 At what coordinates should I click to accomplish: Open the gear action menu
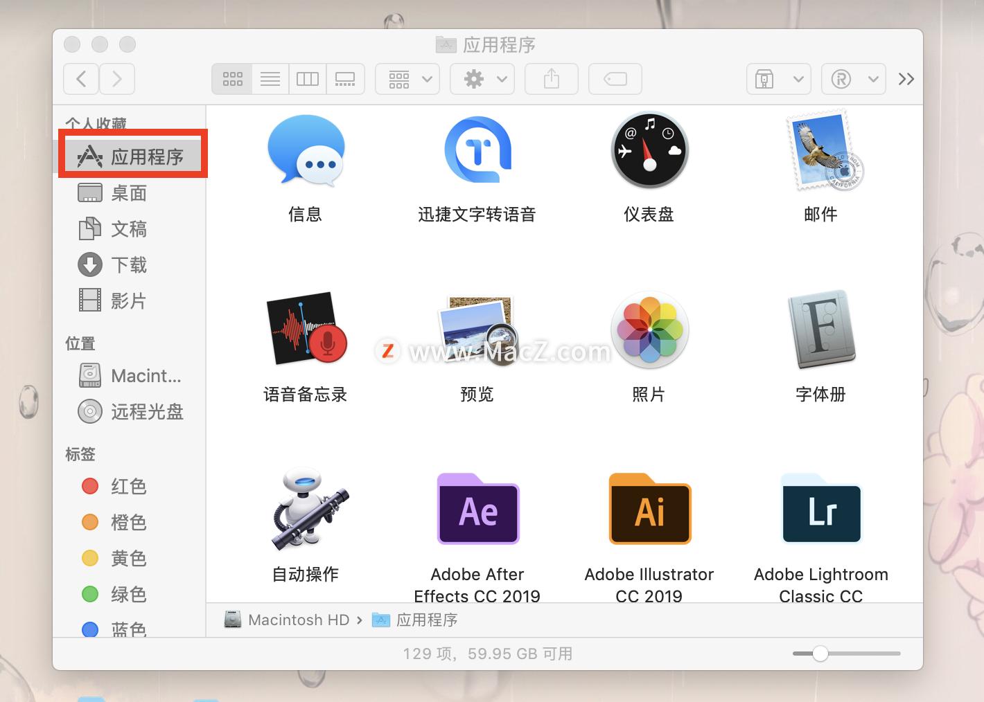(x=482, y=78)
